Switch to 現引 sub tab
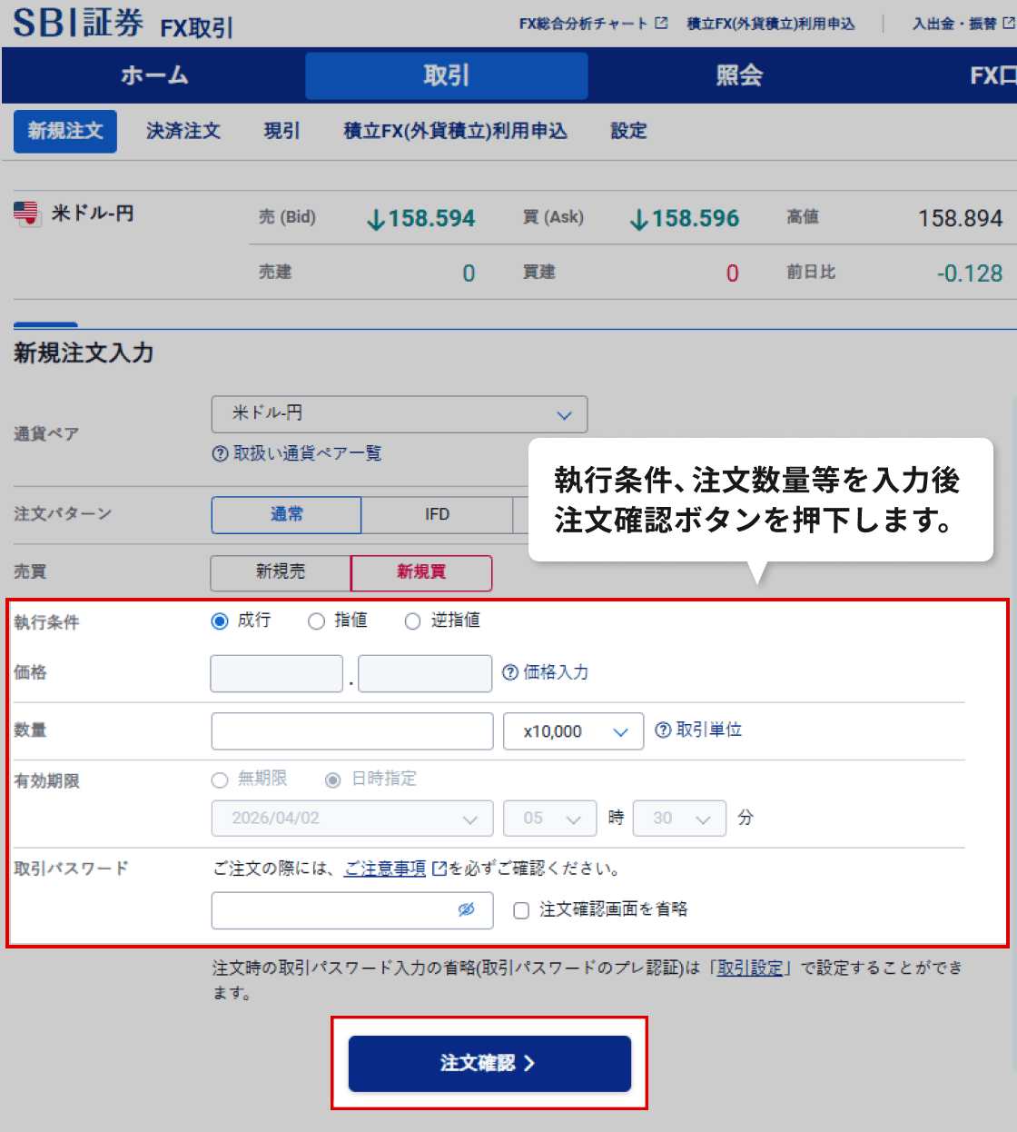 (x=281, y=132)
